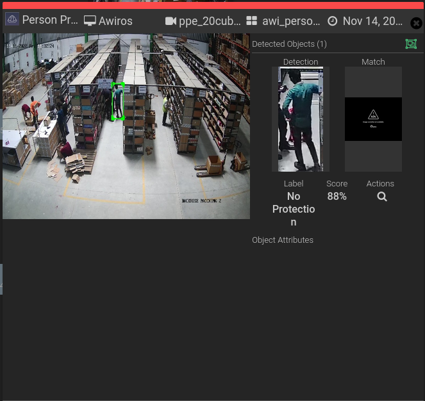Click the Awiros site name
425x401 pixels.
pyautogui.click(x=115, y=20)
